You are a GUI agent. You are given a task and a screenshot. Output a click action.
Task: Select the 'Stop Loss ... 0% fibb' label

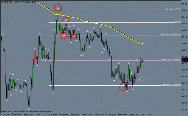pos(173,9)
